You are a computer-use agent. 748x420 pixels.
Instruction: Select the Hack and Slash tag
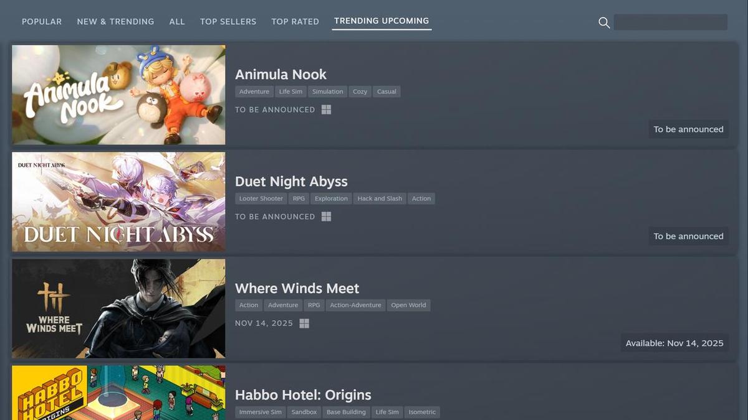[x=380, y=198]
